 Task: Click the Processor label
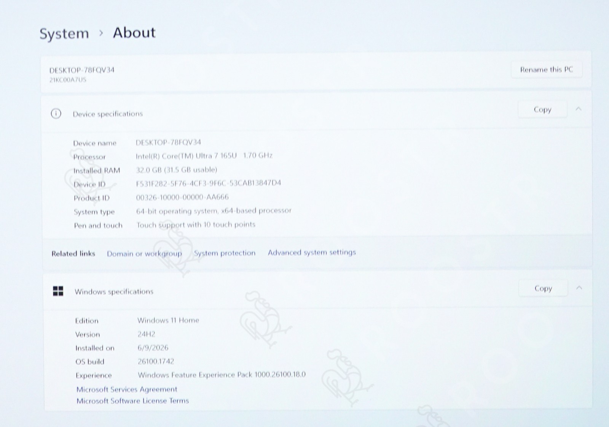coord(89,157)
